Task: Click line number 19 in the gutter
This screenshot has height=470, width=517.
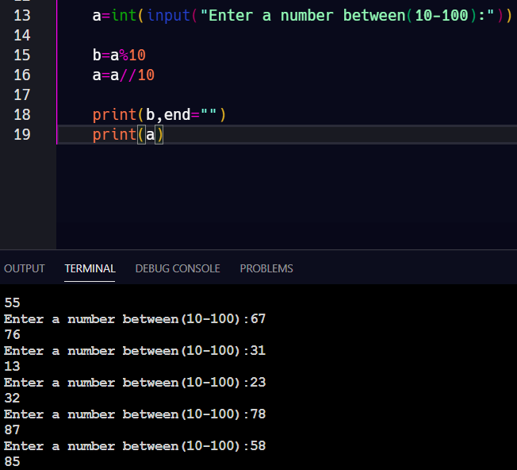Action: click(22, 134)
